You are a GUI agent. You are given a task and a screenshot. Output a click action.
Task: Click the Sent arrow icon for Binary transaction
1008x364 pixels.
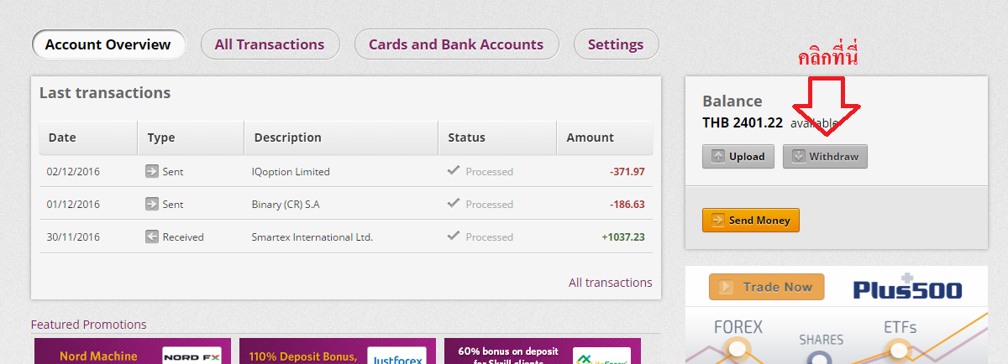pyautogui.click(x=152, y=204)
